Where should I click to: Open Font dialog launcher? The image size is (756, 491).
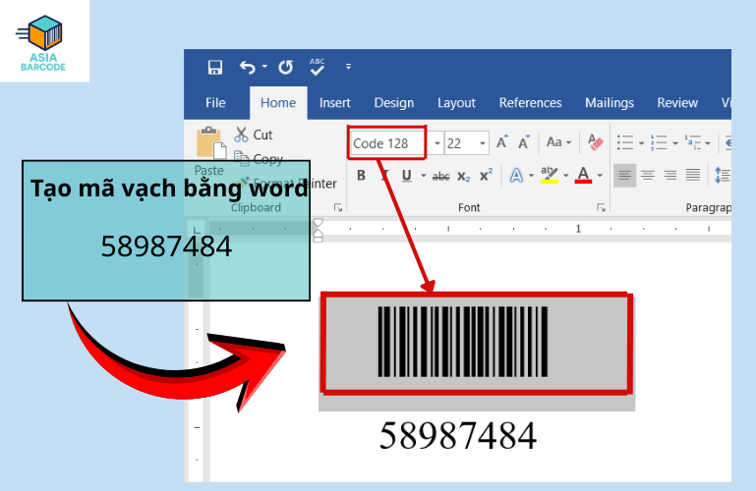(x=601, y=207)
